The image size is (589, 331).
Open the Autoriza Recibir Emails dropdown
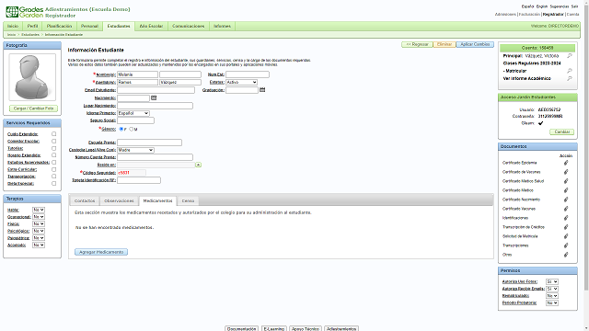[x=552, y=289]
